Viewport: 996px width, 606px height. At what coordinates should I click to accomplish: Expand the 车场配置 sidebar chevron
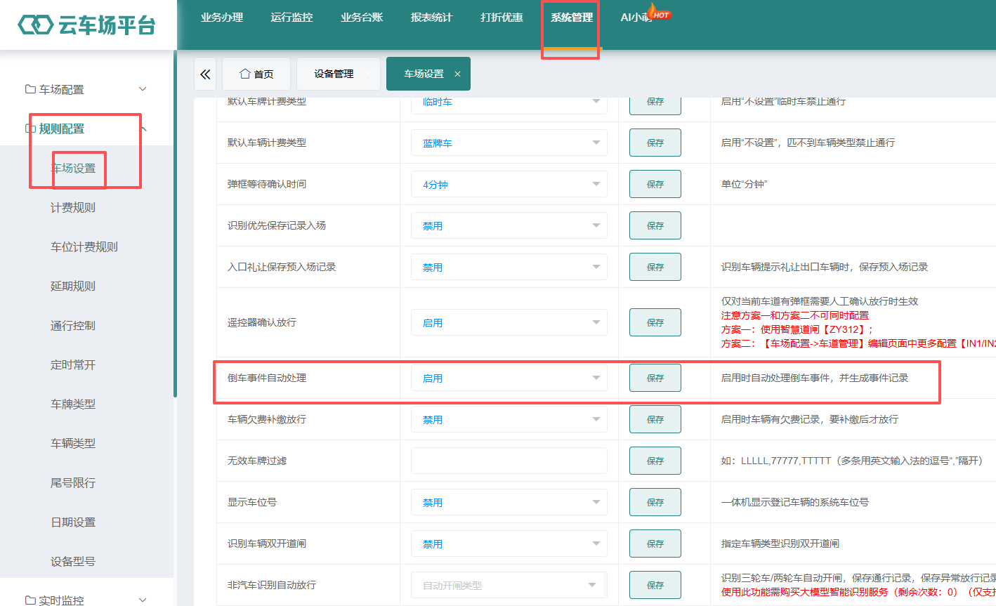(143, 89)
